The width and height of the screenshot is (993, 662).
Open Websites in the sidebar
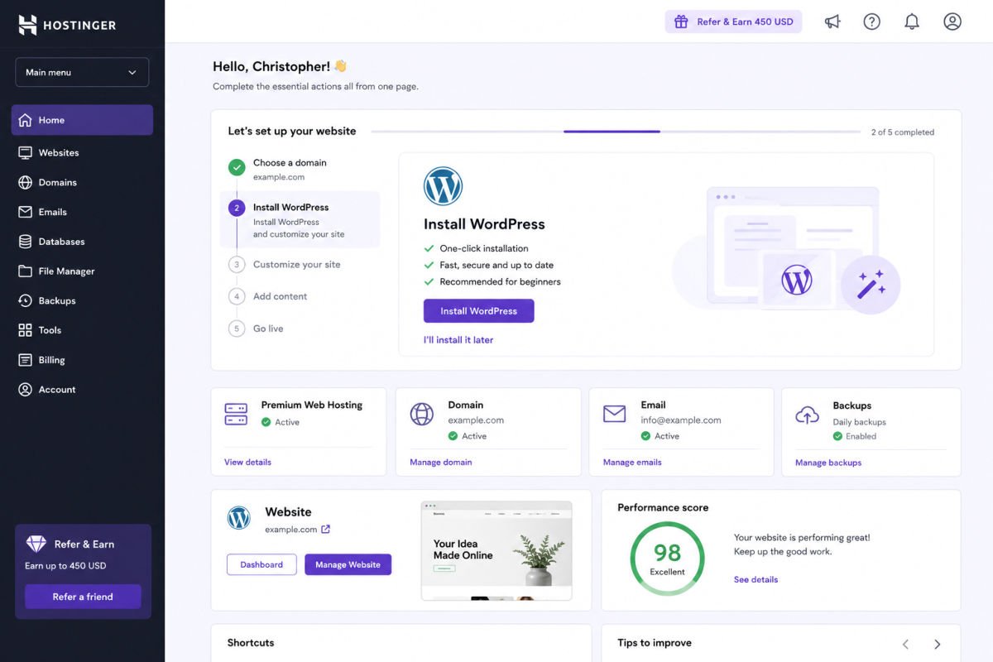tap(82, 153)
